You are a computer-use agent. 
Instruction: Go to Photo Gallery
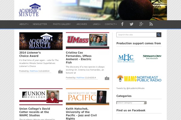tap(62, 24)
